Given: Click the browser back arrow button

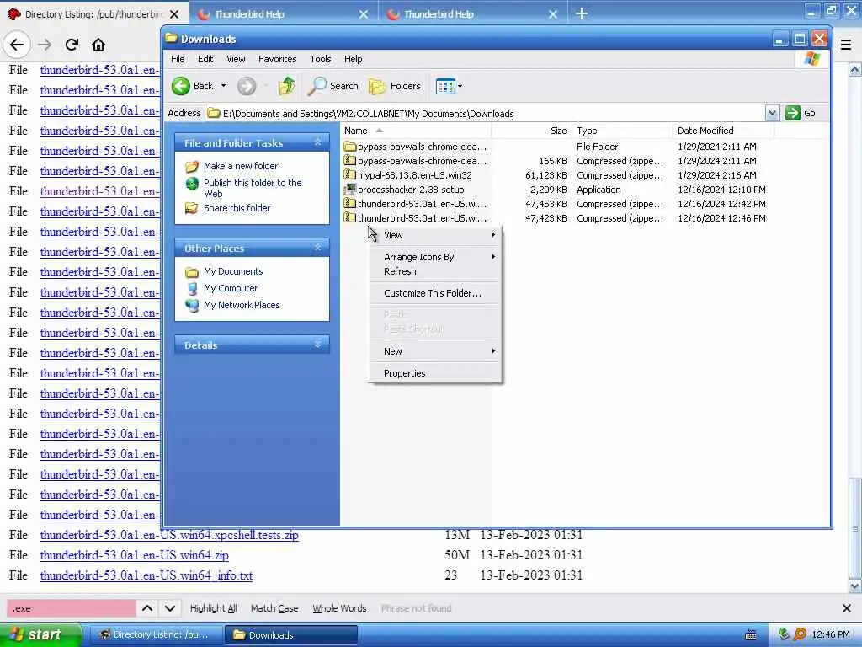Looking at the screenshot, I should coord(17,45).
